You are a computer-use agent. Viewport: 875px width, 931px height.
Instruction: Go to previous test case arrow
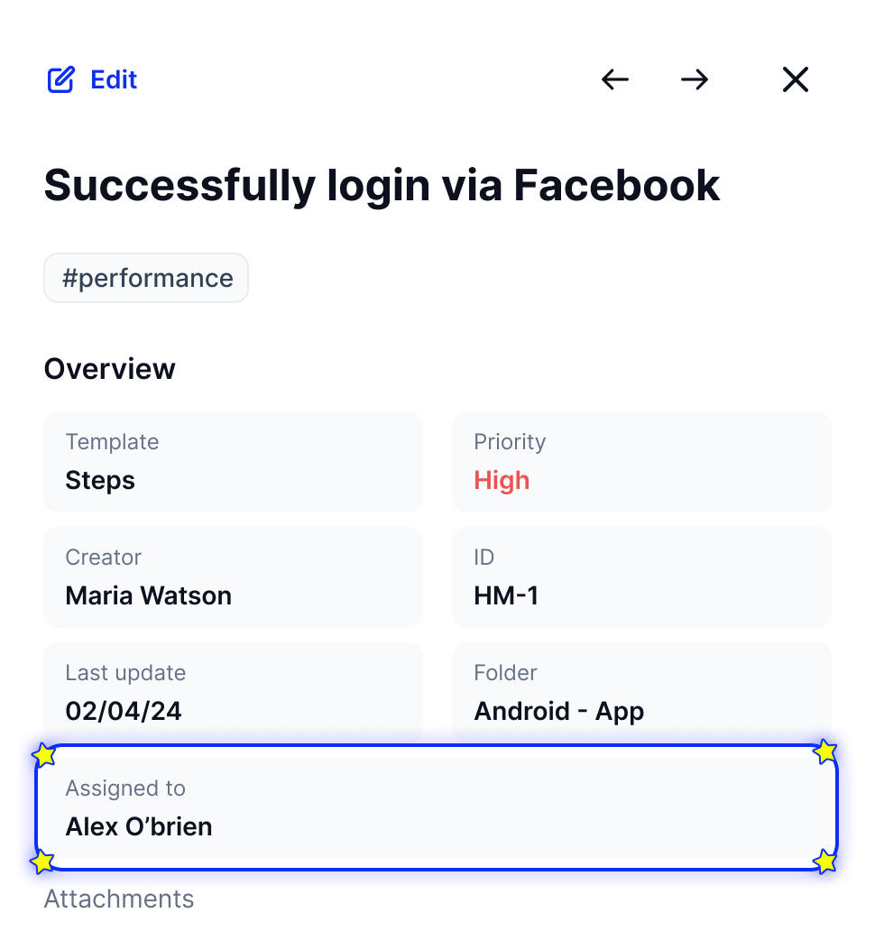point(615,79)
